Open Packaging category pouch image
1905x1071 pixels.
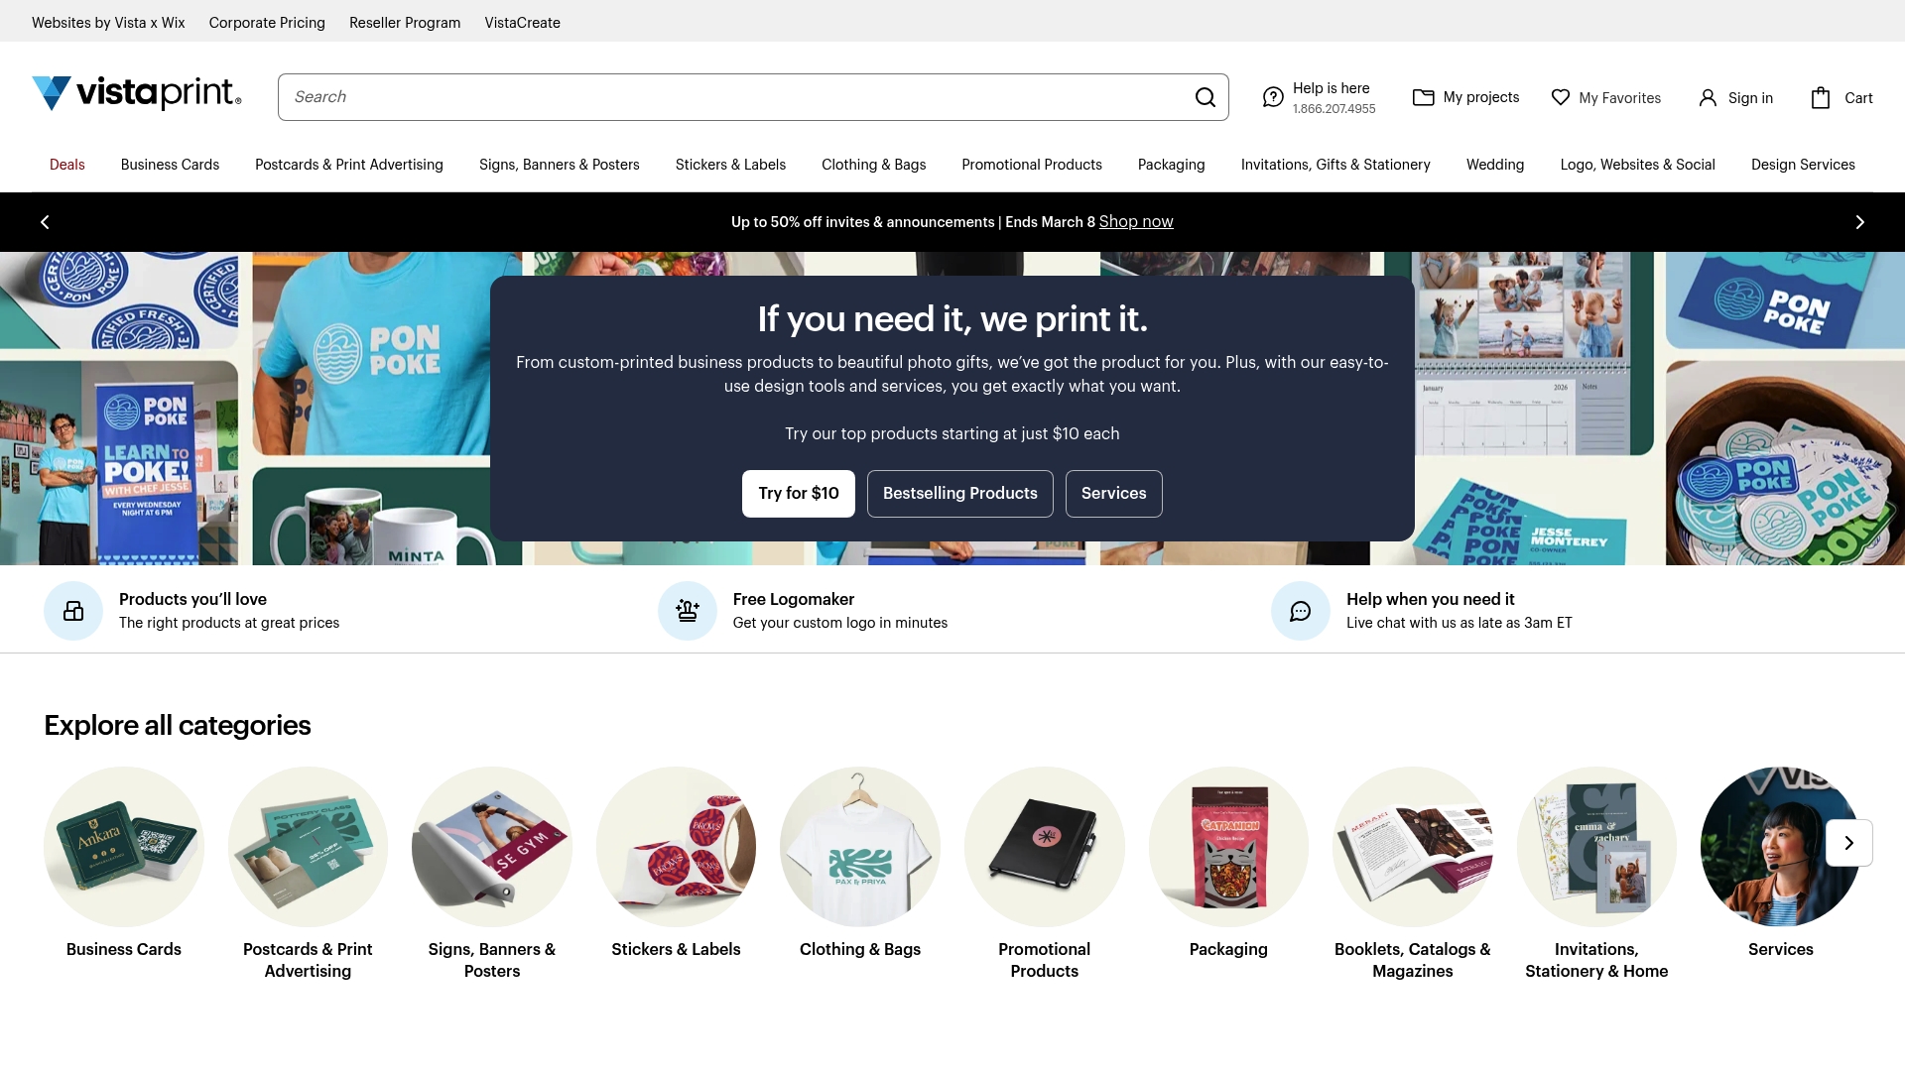(x=1228, y=847)
